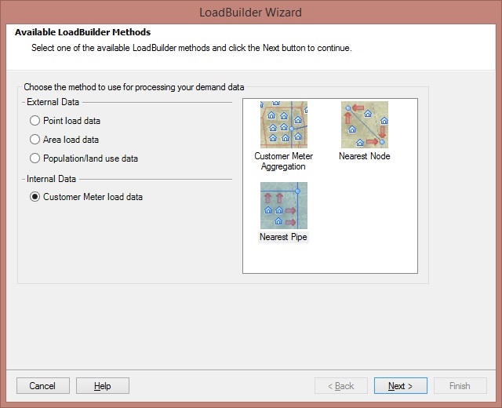Go to the next wizard step
Viewport: 502px width, 408px height.
pos(401,385)
